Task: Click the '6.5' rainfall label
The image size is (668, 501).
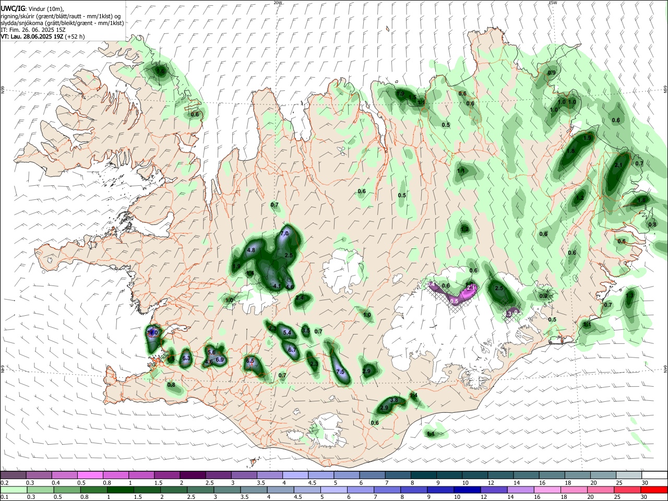Action: [249, 361]
